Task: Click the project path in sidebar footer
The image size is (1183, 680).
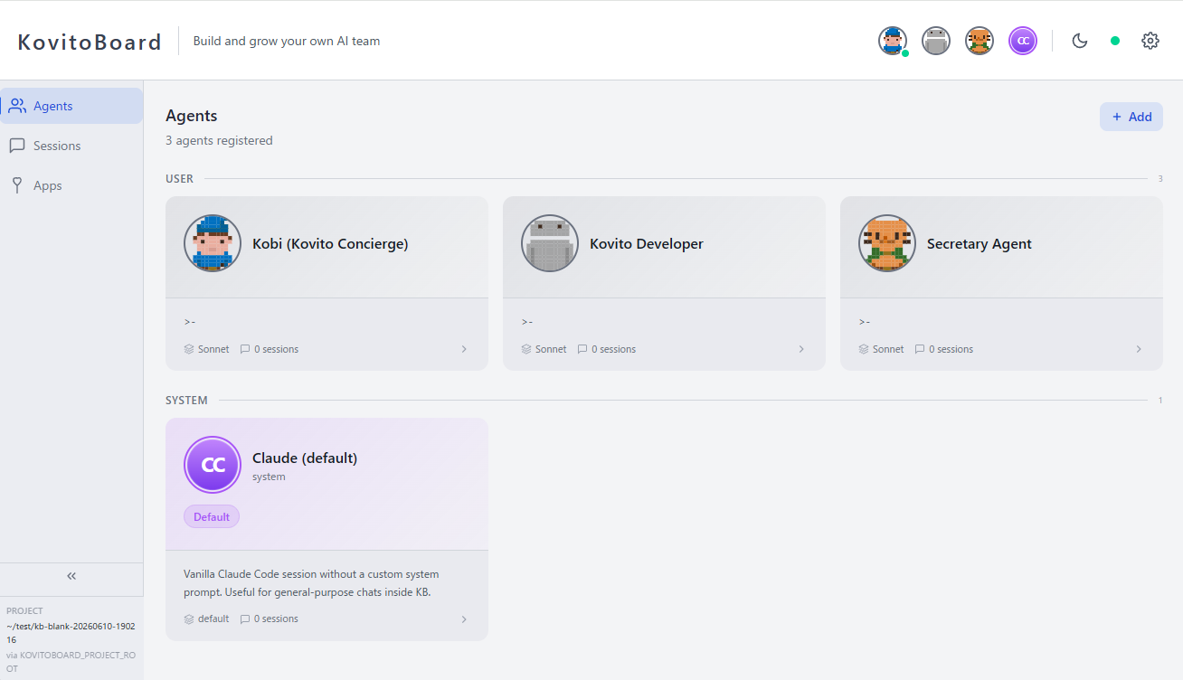Action: (69, 633)
